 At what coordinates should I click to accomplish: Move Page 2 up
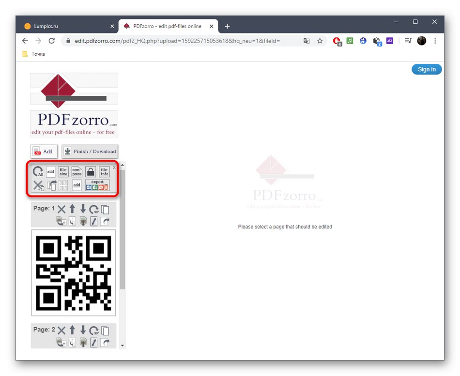click(72, 330)
